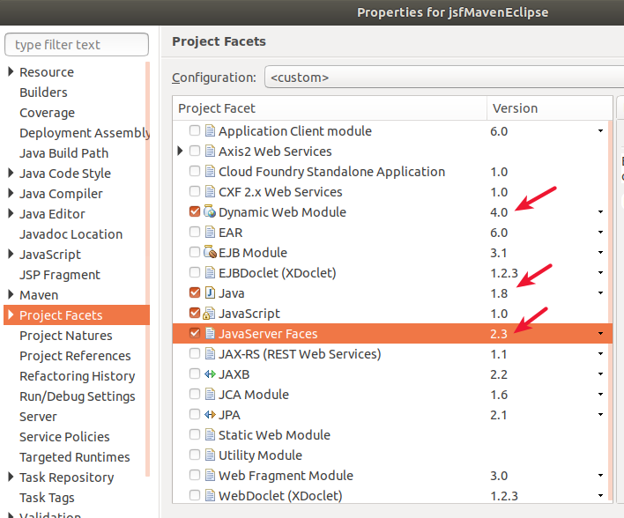This screenshot has height=518, width=624.
Task: Focus the type filter text field
Action: (x=77, y=45)
